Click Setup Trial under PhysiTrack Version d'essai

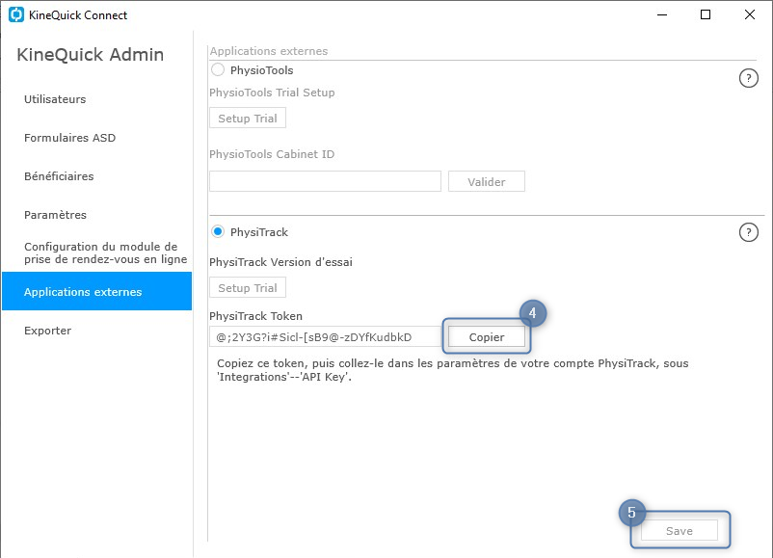(x=248, y=288)
